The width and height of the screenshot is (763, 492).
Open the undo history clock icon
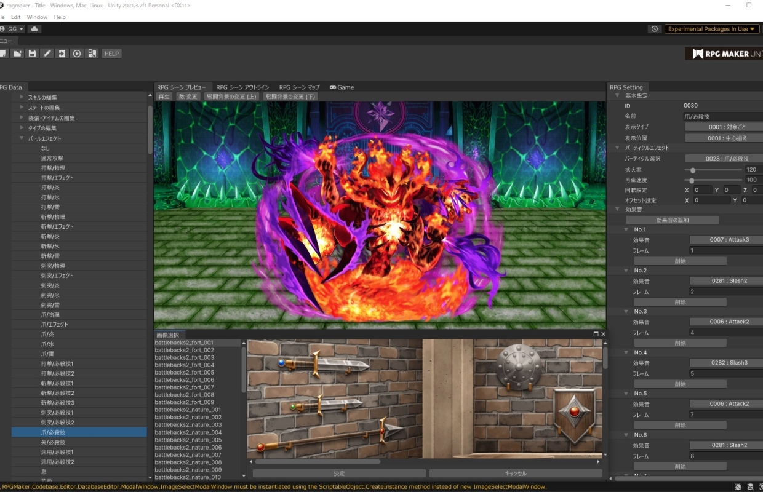tap(655, 29)
